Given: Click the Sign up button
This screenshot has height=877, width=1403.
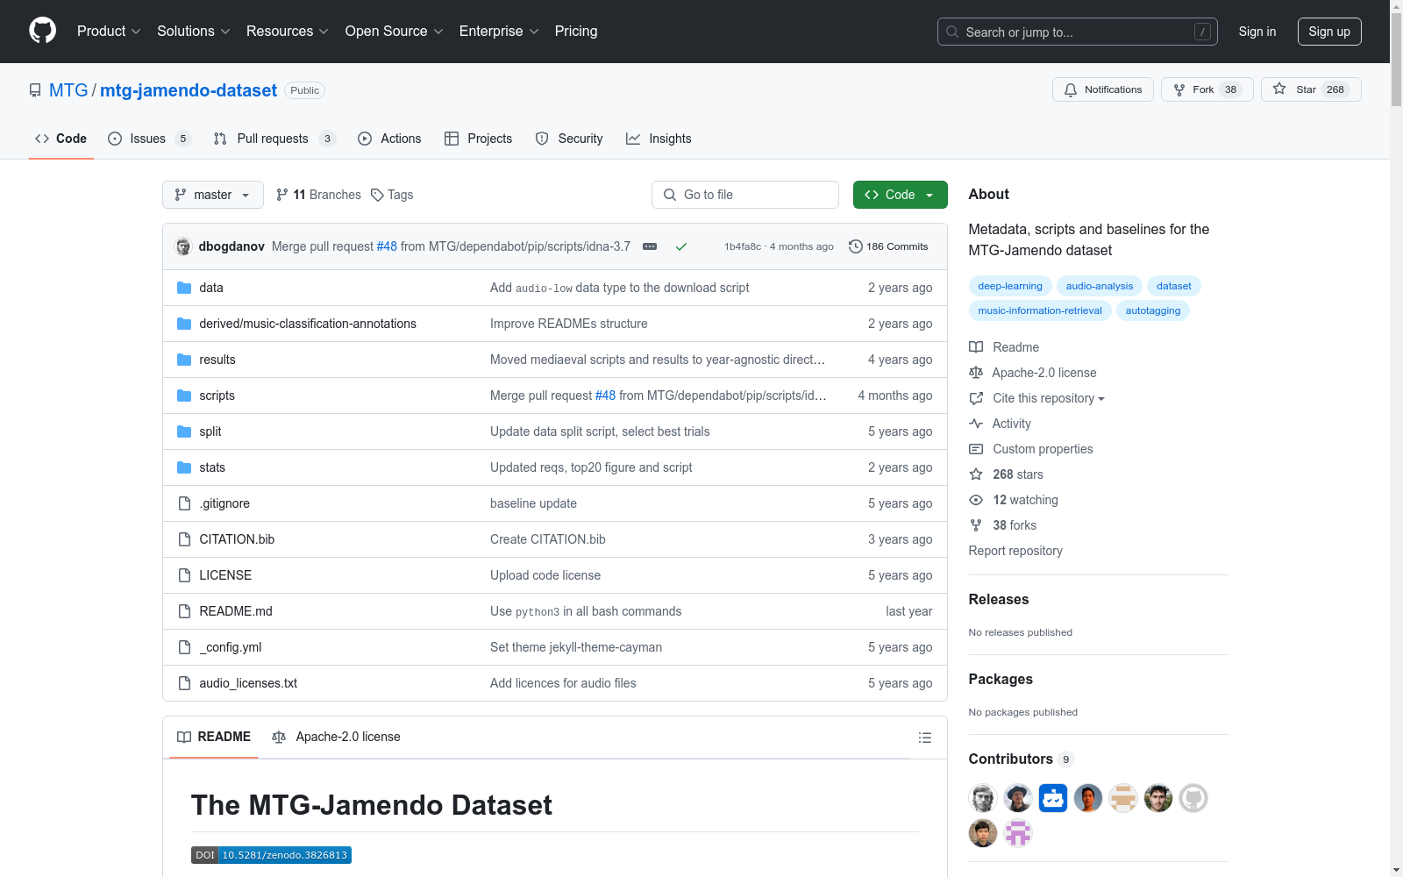Looking at the screenshot, I should click(1329, 32).
